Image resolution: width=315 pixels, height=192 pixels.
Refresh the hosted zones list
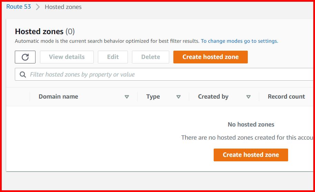coord(25,57)
